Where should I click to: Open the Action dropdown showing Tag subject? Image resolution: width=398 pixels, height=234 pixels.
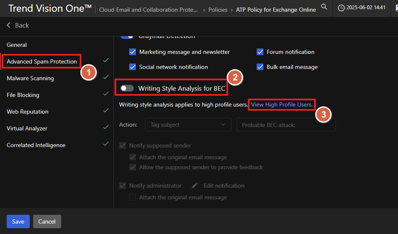(x=188, y=125)
